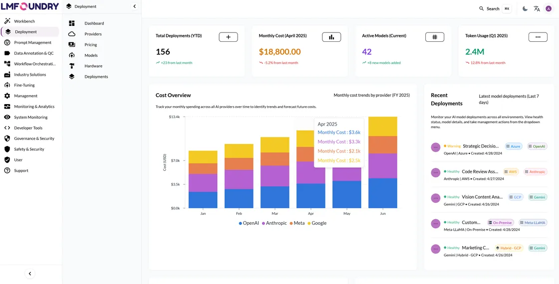Click the Dashboard grid icon in submenu

coord(72,23)
